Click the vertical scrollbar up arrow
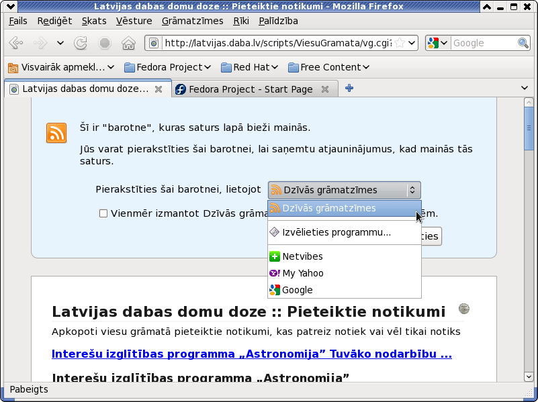 (529, 102)
